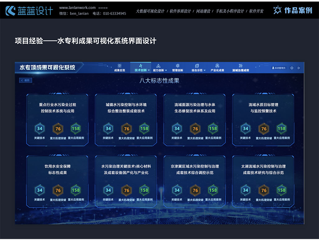The image size is (319, 240).
Task: Open the 城镇水污染控制与水环境 card
Action: coord(126,108)
